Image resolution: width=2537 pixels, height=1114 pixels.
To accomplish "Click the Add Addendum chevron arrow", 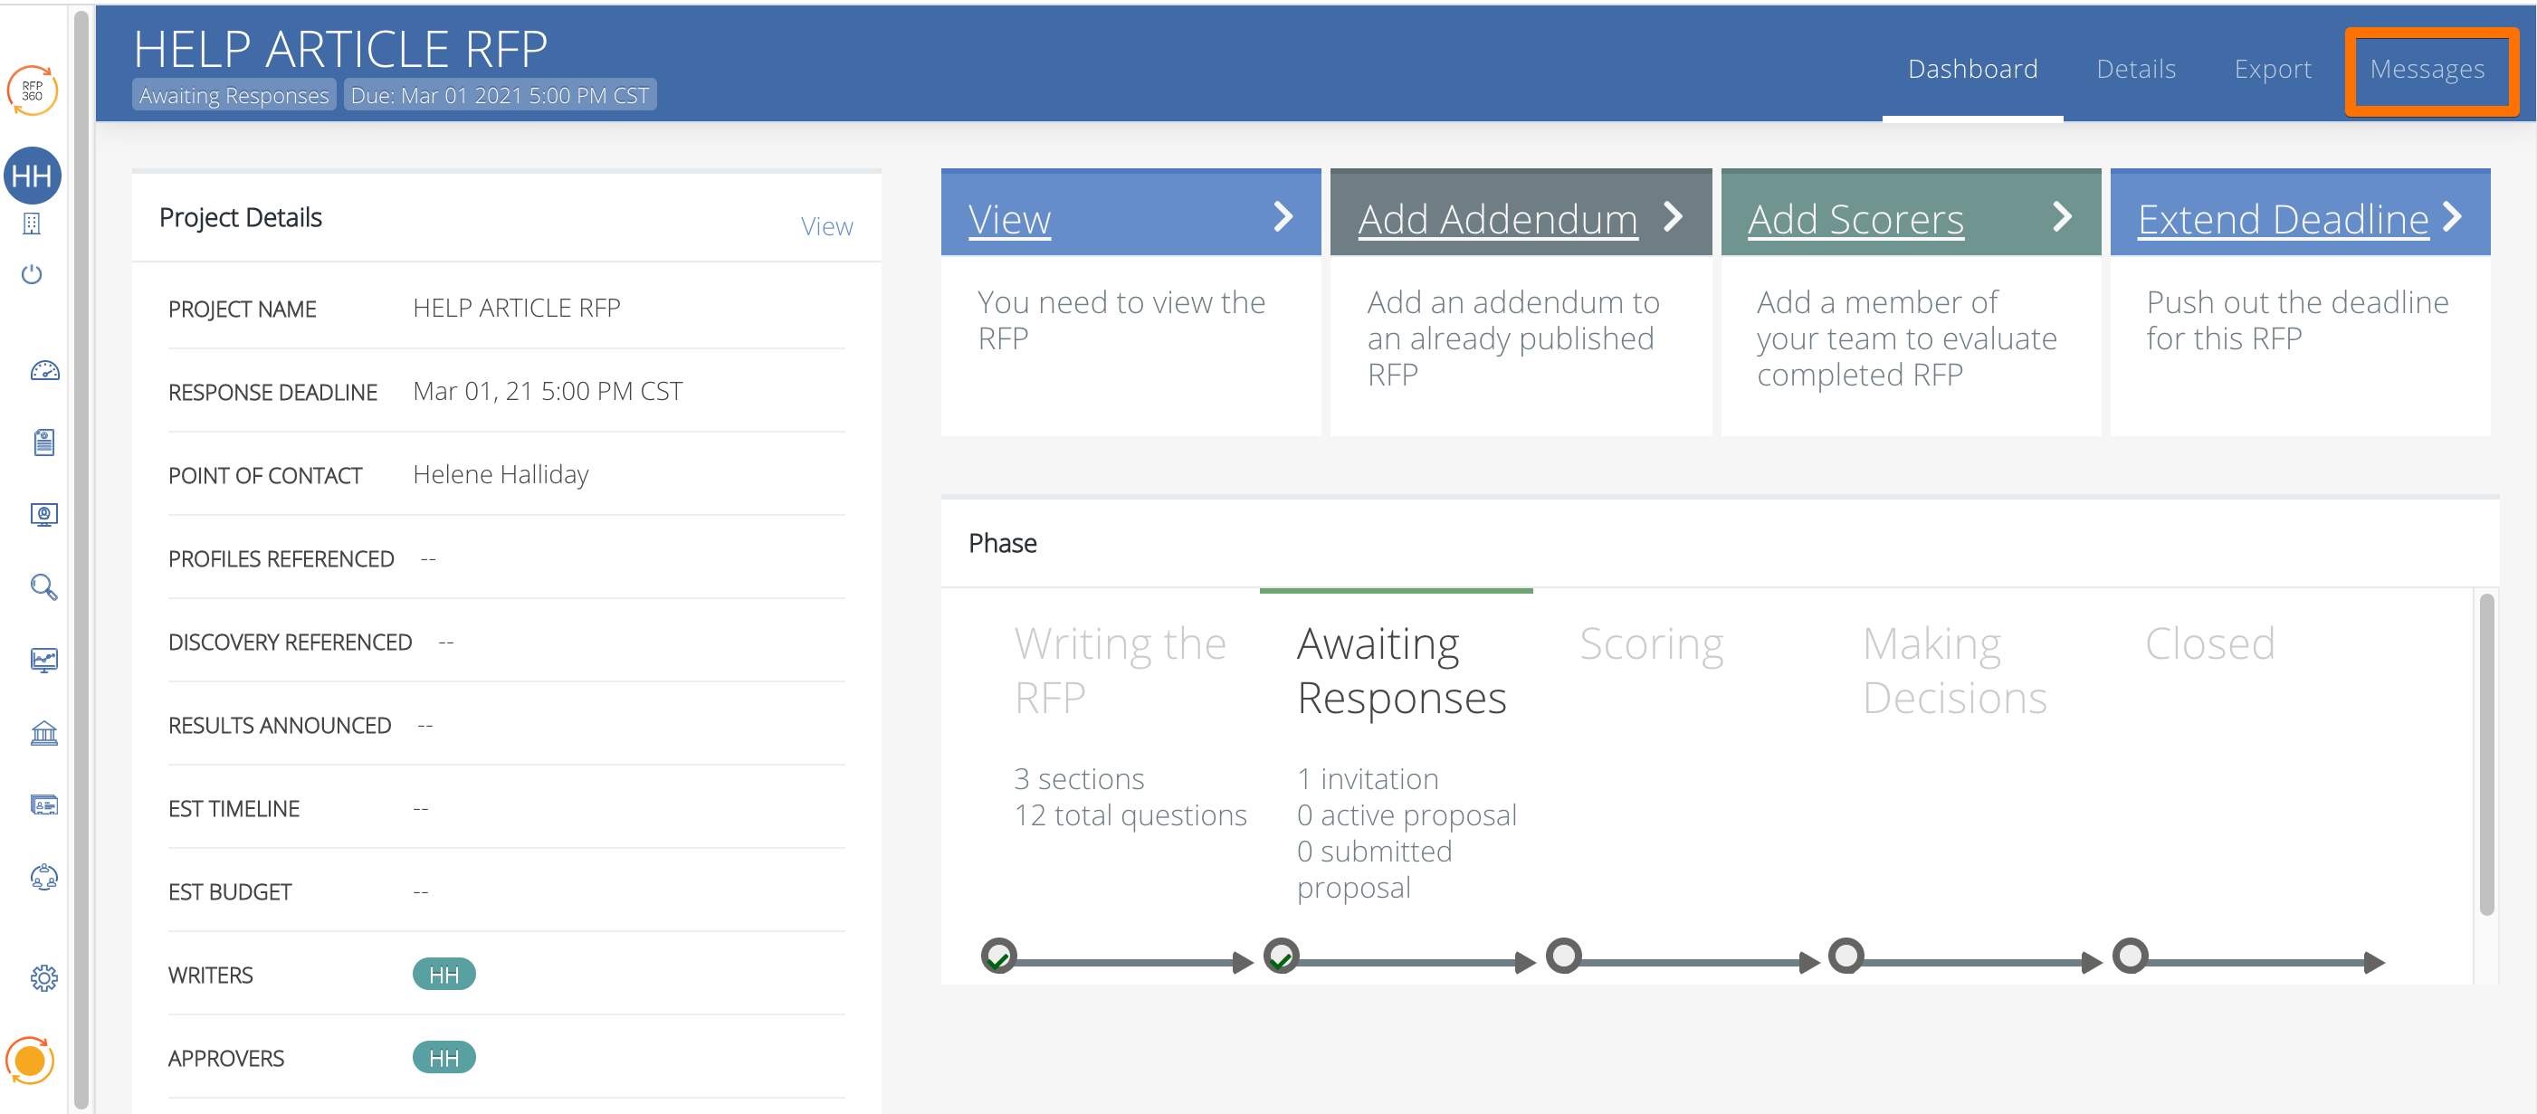I will (x=1673, y=215).
